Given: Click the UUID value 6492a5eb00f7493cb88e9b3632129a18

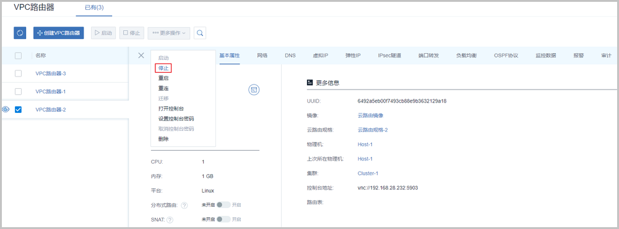Looking at the screenshot, I should [x=402, y=101].
